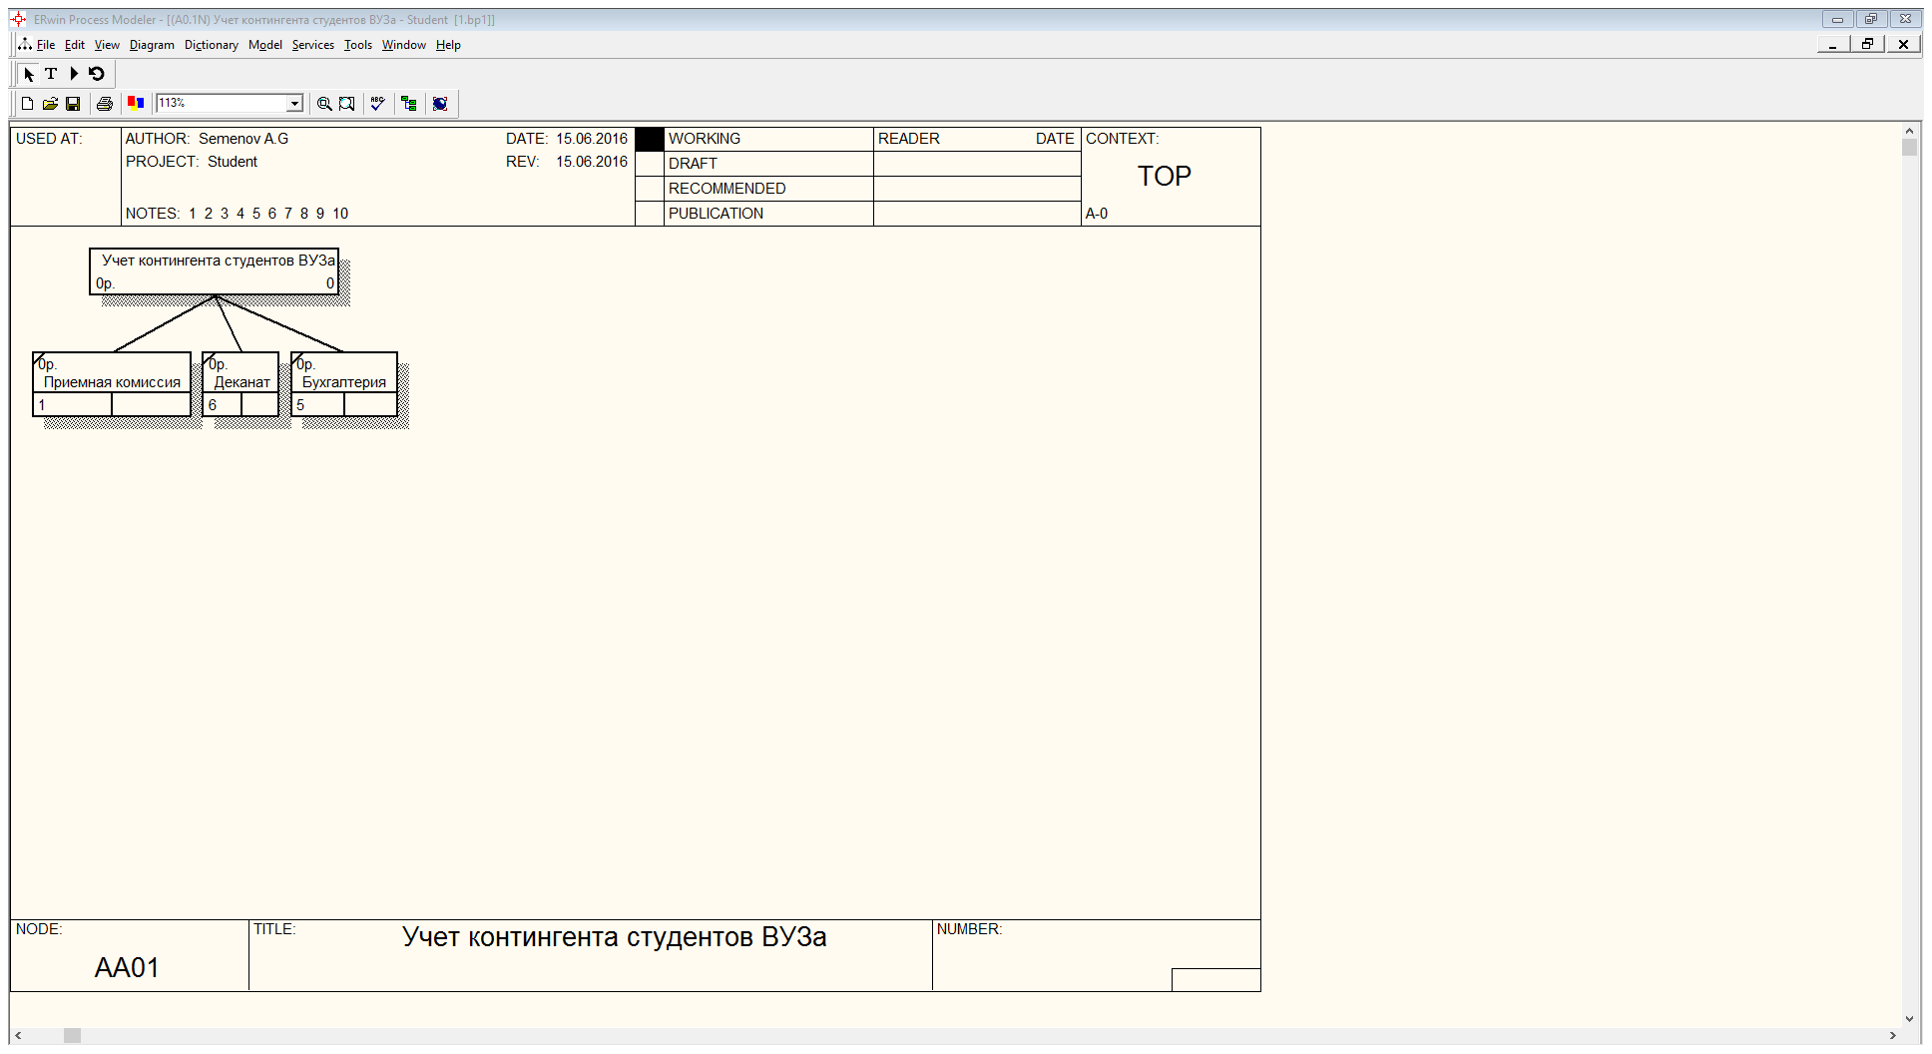Click the undo circular arrow icon
This screenshot has width=1932, height=1054.
click(x=97, y=74)
